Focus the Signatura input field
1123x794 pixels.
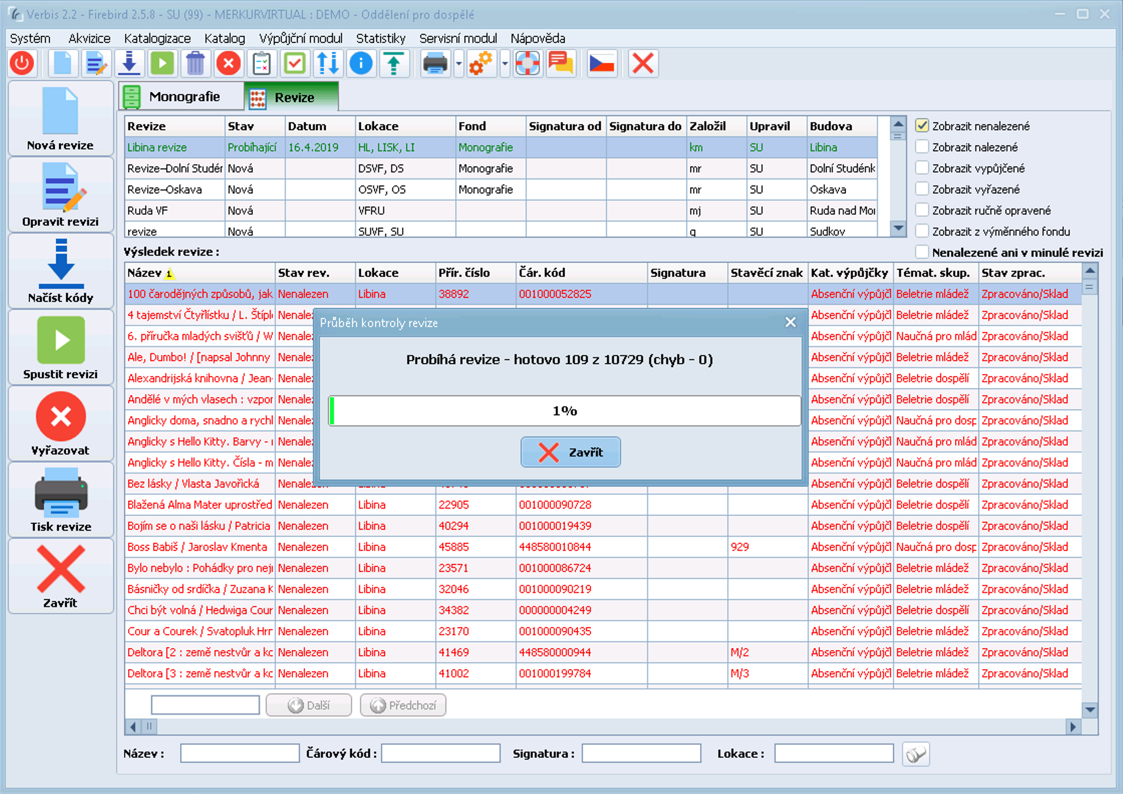[642, 753]
